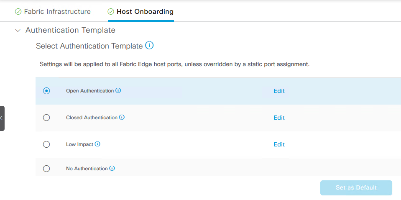The image size is (401, 200).
Task: Click the info icon beside Select Authentication Template
Action: coord(149,46)
